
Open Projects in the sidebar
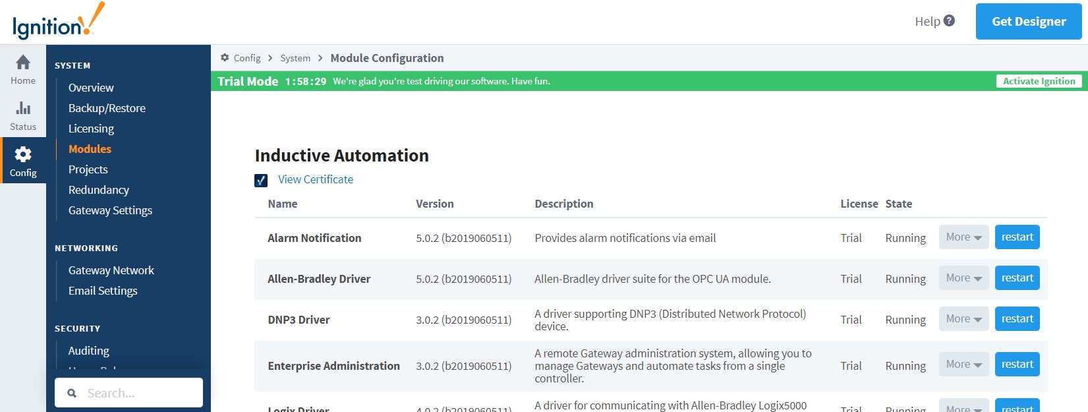[88, 169]
